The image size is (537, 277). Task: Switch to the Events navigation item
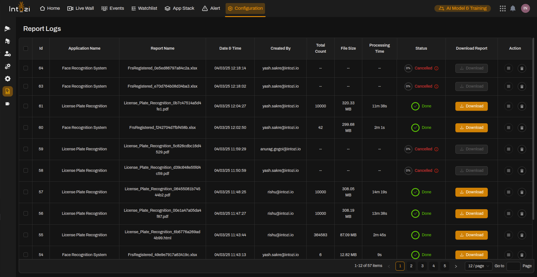point(113,8)
